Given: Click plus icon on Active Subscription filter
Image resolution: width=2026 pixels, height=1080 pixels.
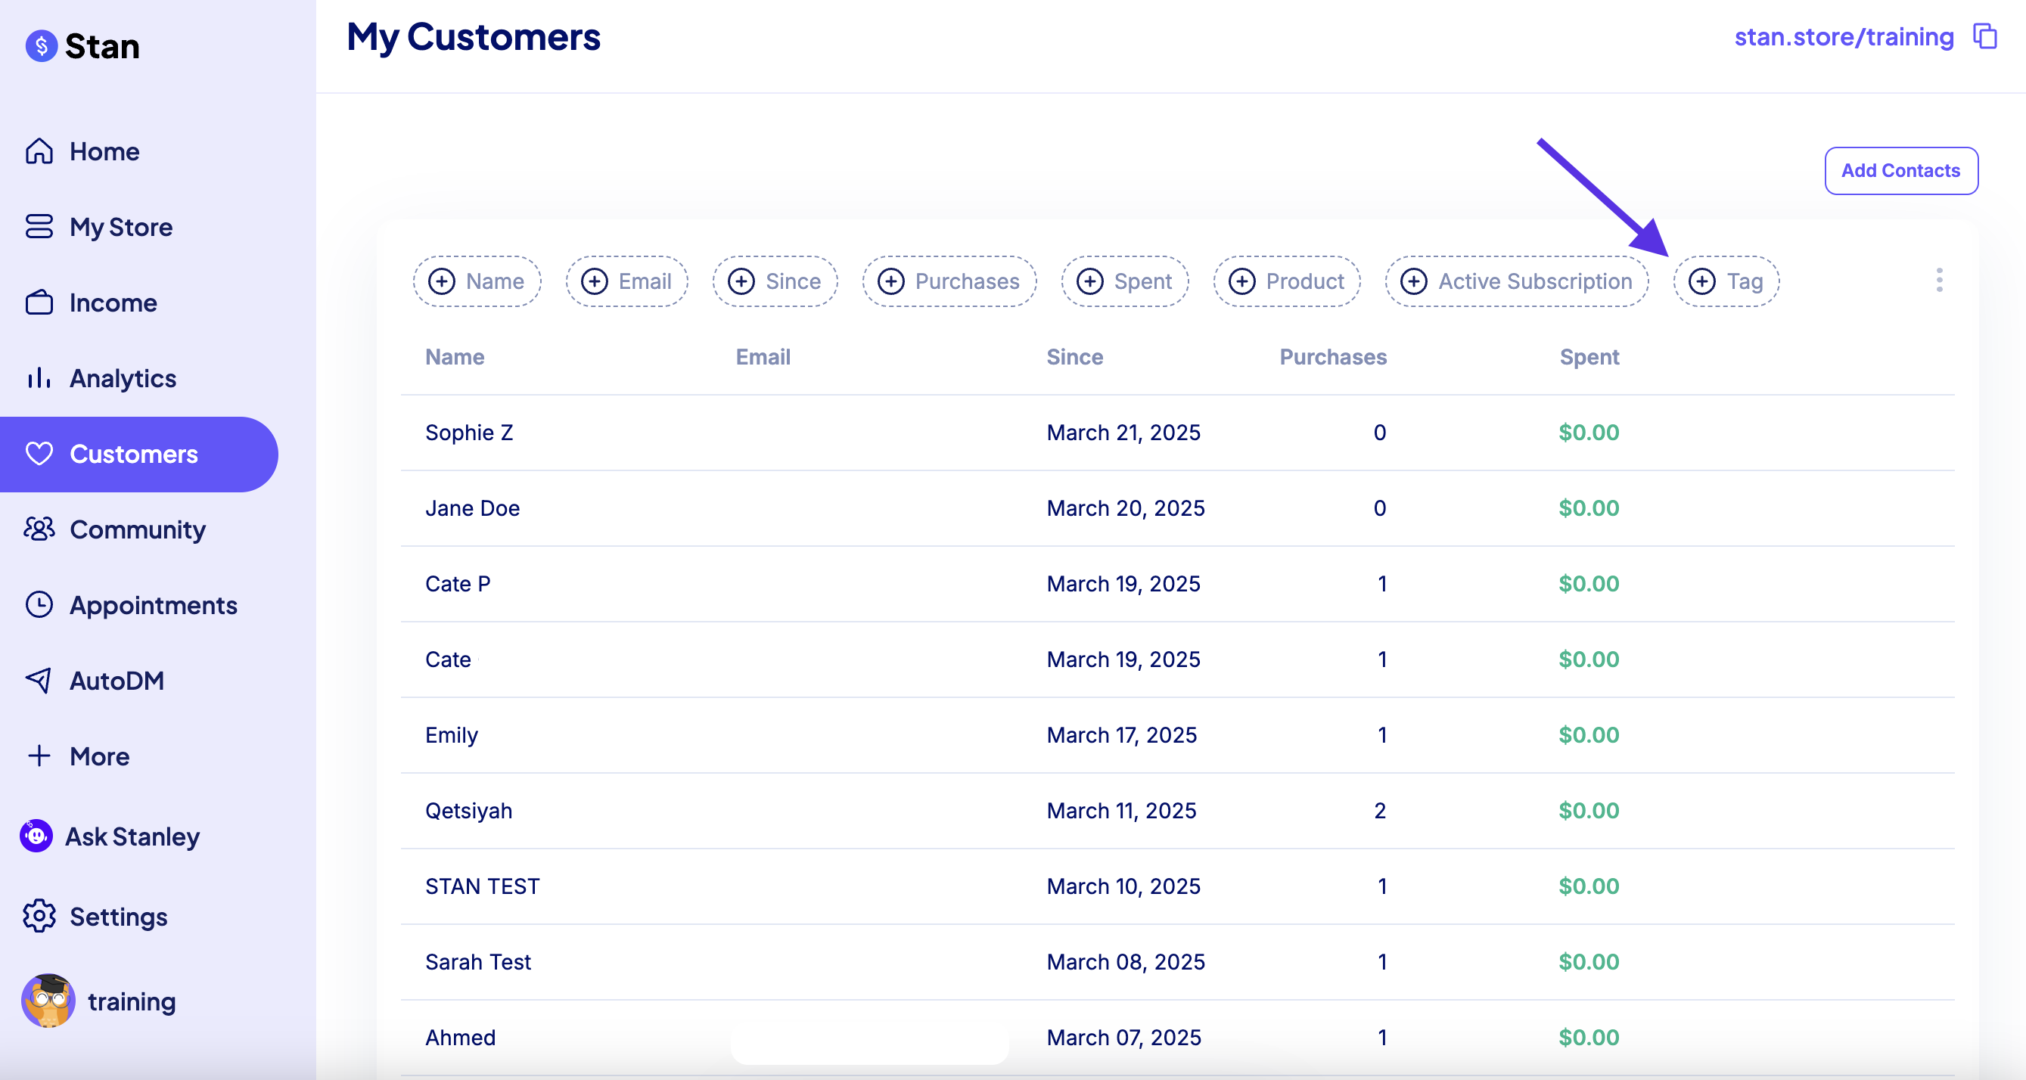Looking at the screenshot, I should [x=1414, y=281].
